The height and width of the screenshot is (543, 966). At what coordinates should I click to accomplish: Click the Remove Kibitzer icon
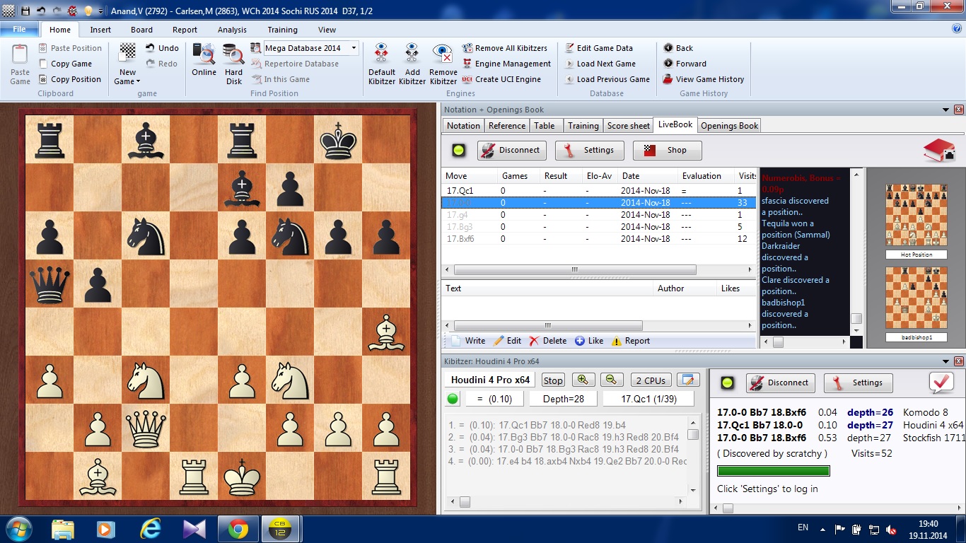(x=443, y=54)
